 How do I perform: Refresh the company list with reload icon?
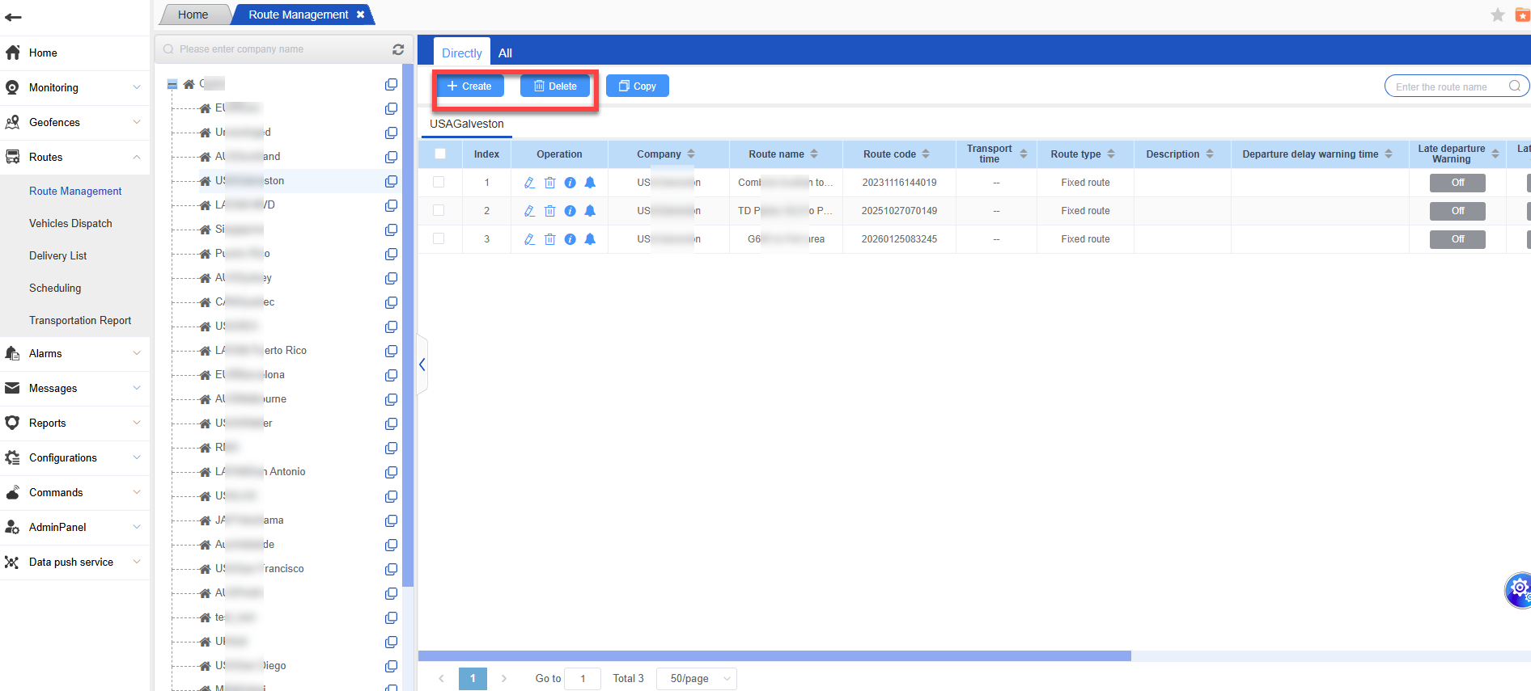tap(398, 49)
